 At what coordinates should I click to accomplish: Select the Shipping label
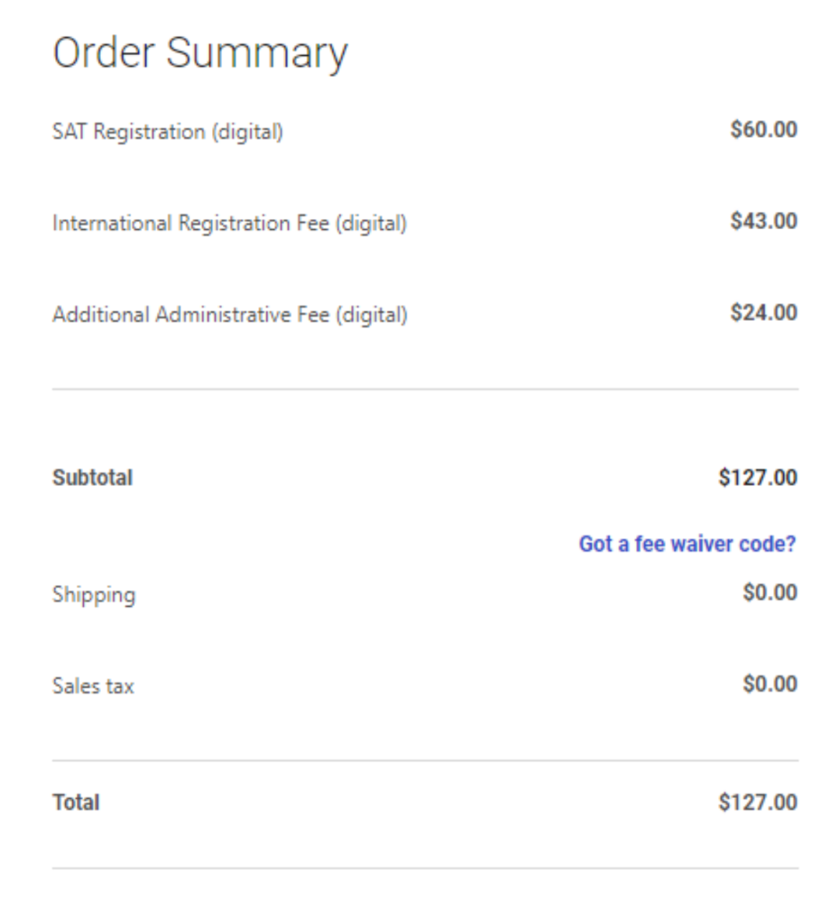(x=94, y=595)
